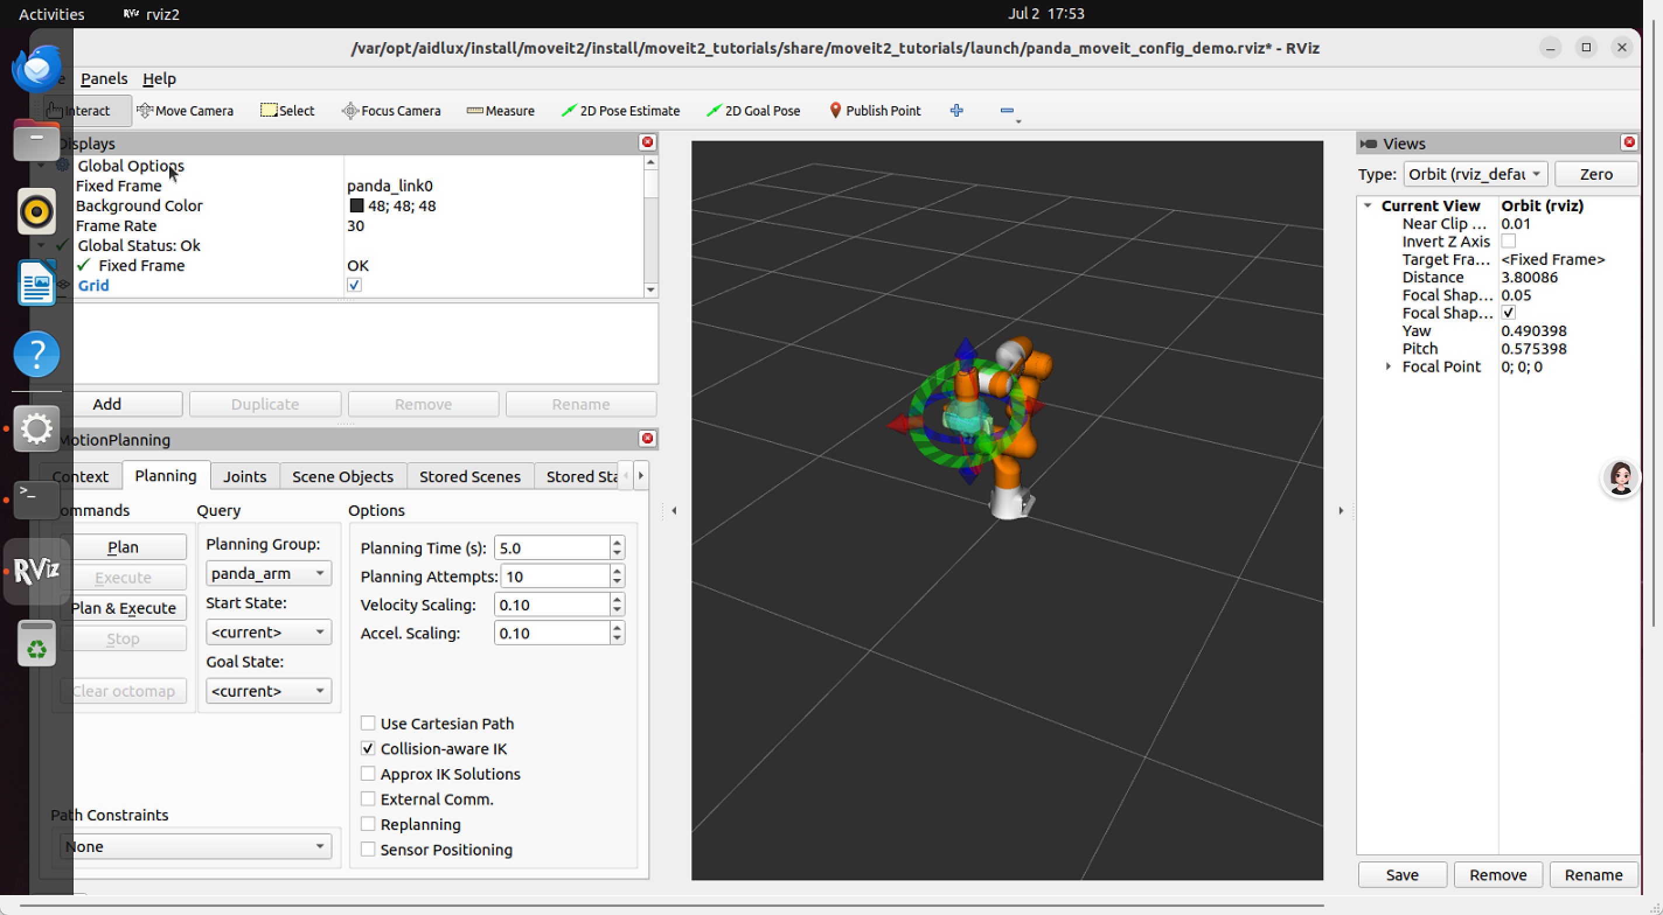Select the 2D Goal Pose tool
Viewport: 1663px width, 915px height.
[x=753, y=110]
